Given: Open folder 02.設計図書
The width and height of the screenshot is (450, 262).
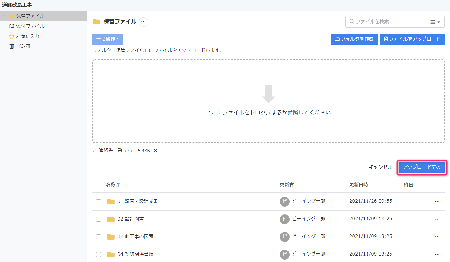Looking at the screenshot, I should click(131, 219).
